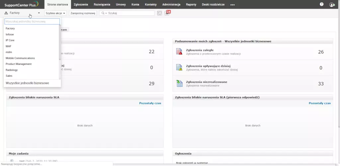Screen dimensions: 340x166
Task: Open Zgłoszenia niezrealizowane in right summary
Action: 207,82
